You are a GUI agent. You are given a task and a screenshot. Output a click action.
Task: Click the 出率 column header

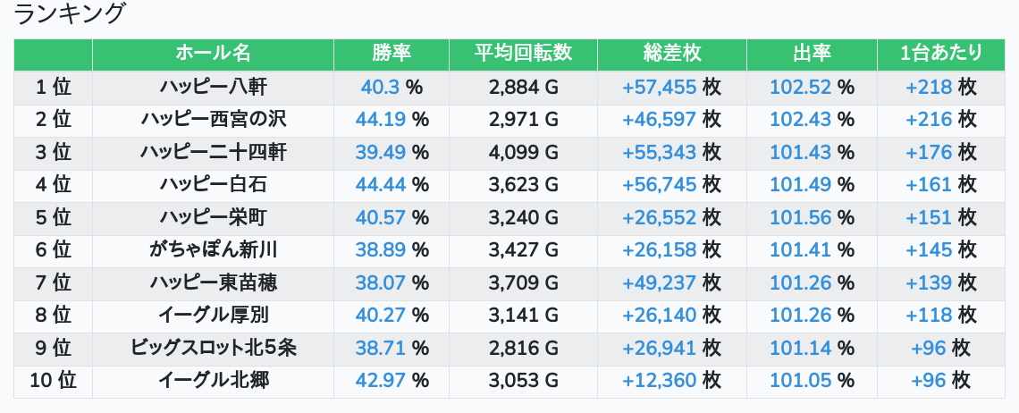tap(813, 54)
